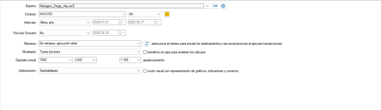Expand the Símbolo XAUUSD dropdown
This screenshot has height=110, width=381.
(123, 14)
